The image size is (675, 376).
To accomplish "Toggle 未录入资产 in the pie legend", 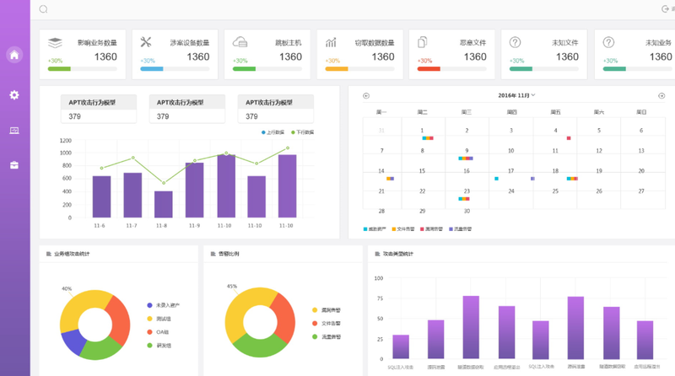I will (x=163, y=305).
